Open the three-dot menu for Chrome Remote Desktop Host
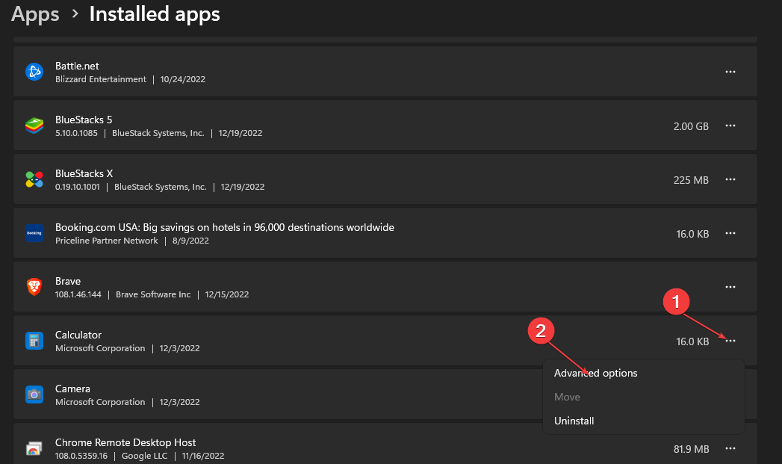This screenshot has height=464, width=782. click(x=730, y=448)
